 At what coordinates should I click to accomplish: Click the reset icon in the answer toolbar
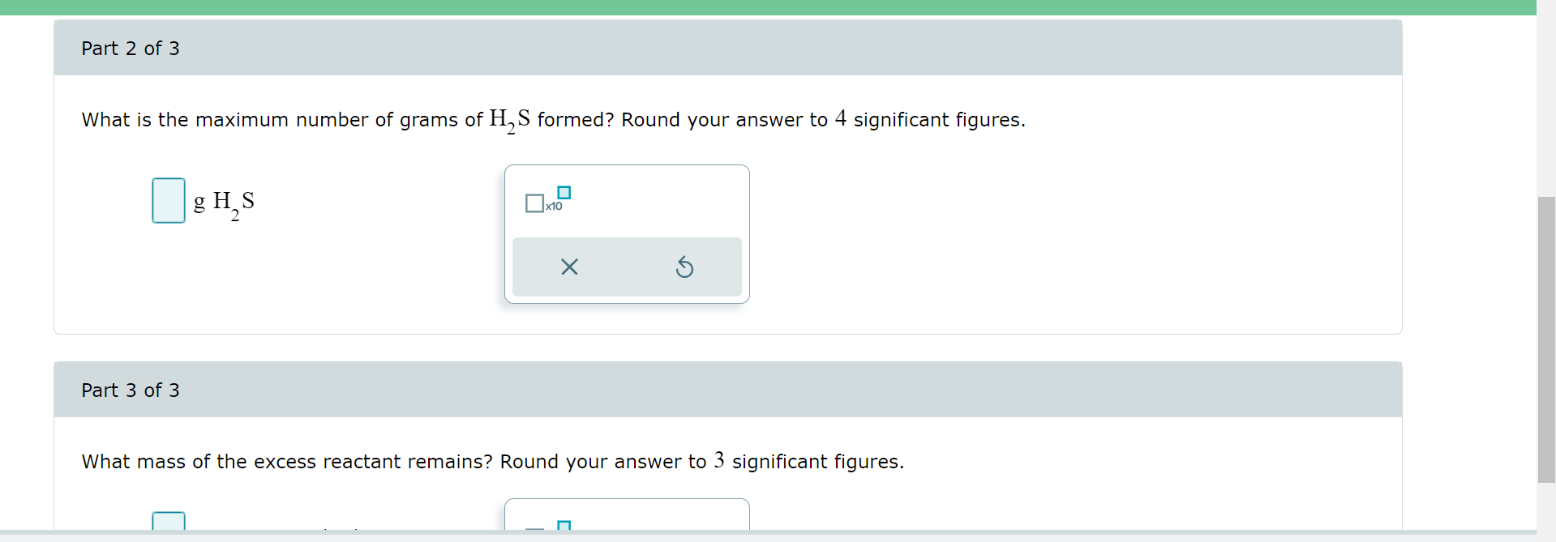click(x=685, y=267)
